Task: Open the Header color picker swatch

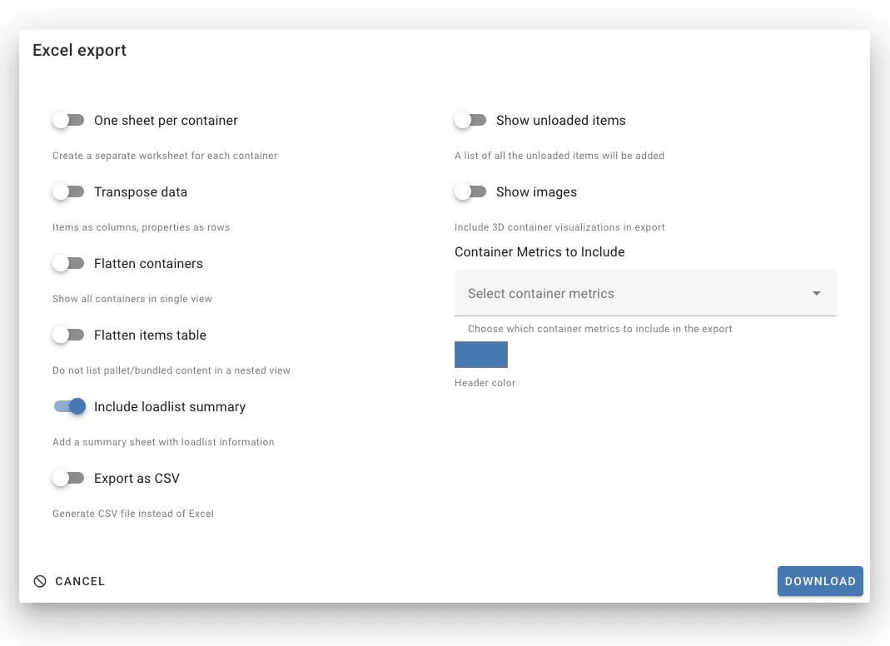Action: tap(481, 355)
